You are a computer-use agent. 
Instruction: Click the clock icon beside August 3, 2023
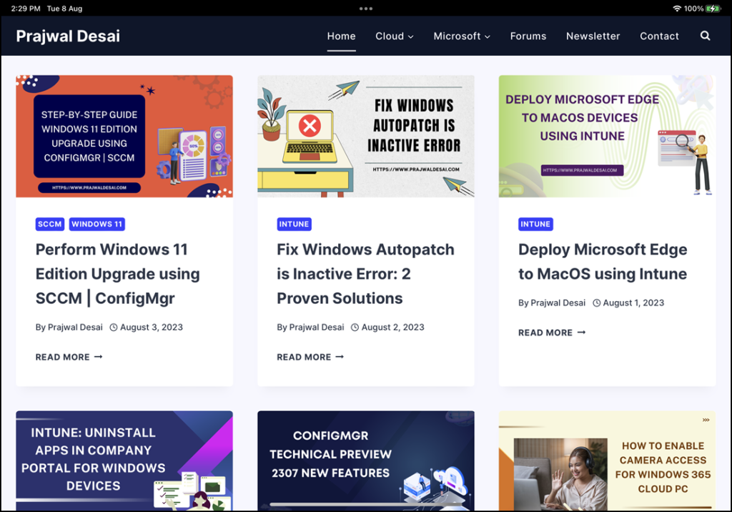(x=114, y=328)
